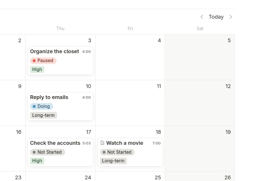Click the Doing status tag
Viewport: 267px width, 181px height.
41,106
